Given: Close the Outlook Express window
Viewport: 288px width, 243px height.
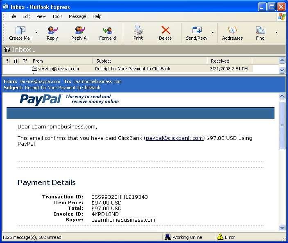Looking at the screenshot, I should 281,7.
